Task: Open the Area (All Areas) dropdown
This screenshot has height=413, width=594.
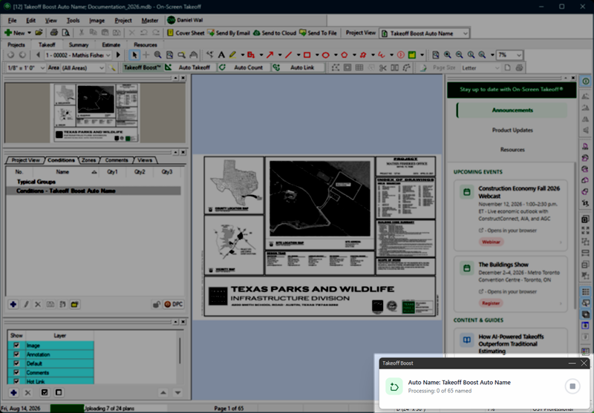Action: coord(83,67)
